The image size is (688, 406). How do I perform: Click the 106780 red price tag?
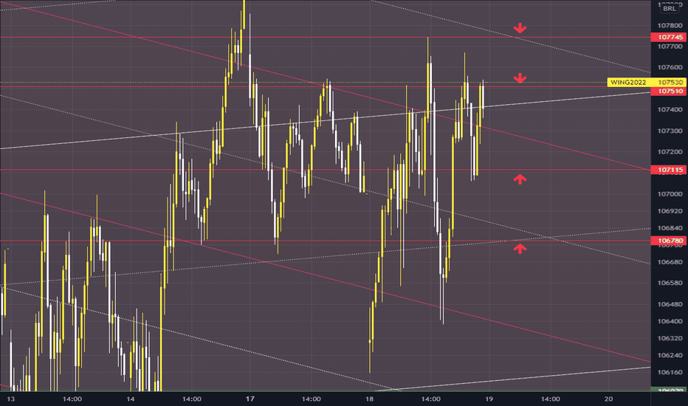pyautogui.click(x=670, y=241)
